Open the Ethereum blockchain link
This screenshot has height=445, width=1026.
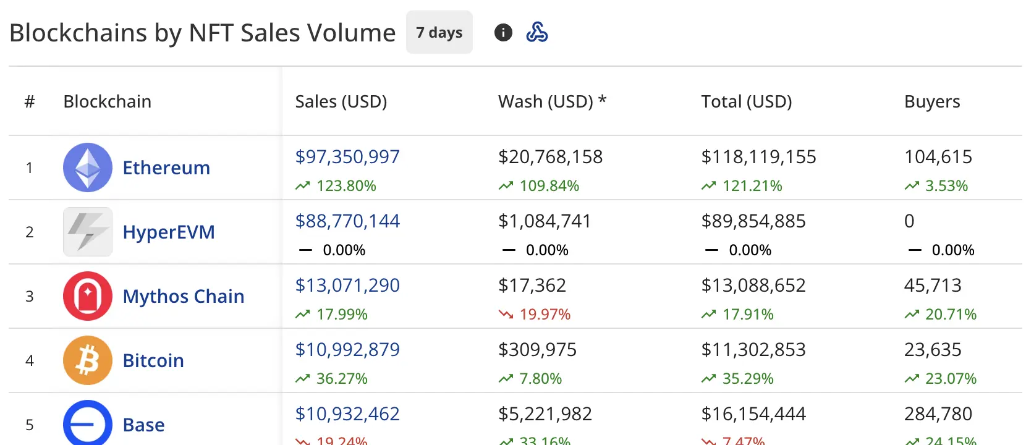pos(166,167)
